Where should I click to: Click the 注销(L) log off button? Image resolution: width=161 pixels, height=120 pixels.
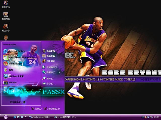tap(37, 109)
